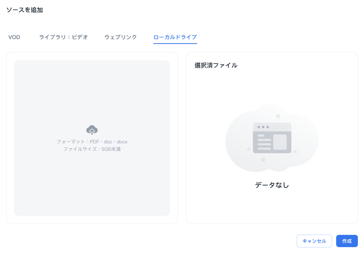
Task: Click the データなし label
Action: 272,185
